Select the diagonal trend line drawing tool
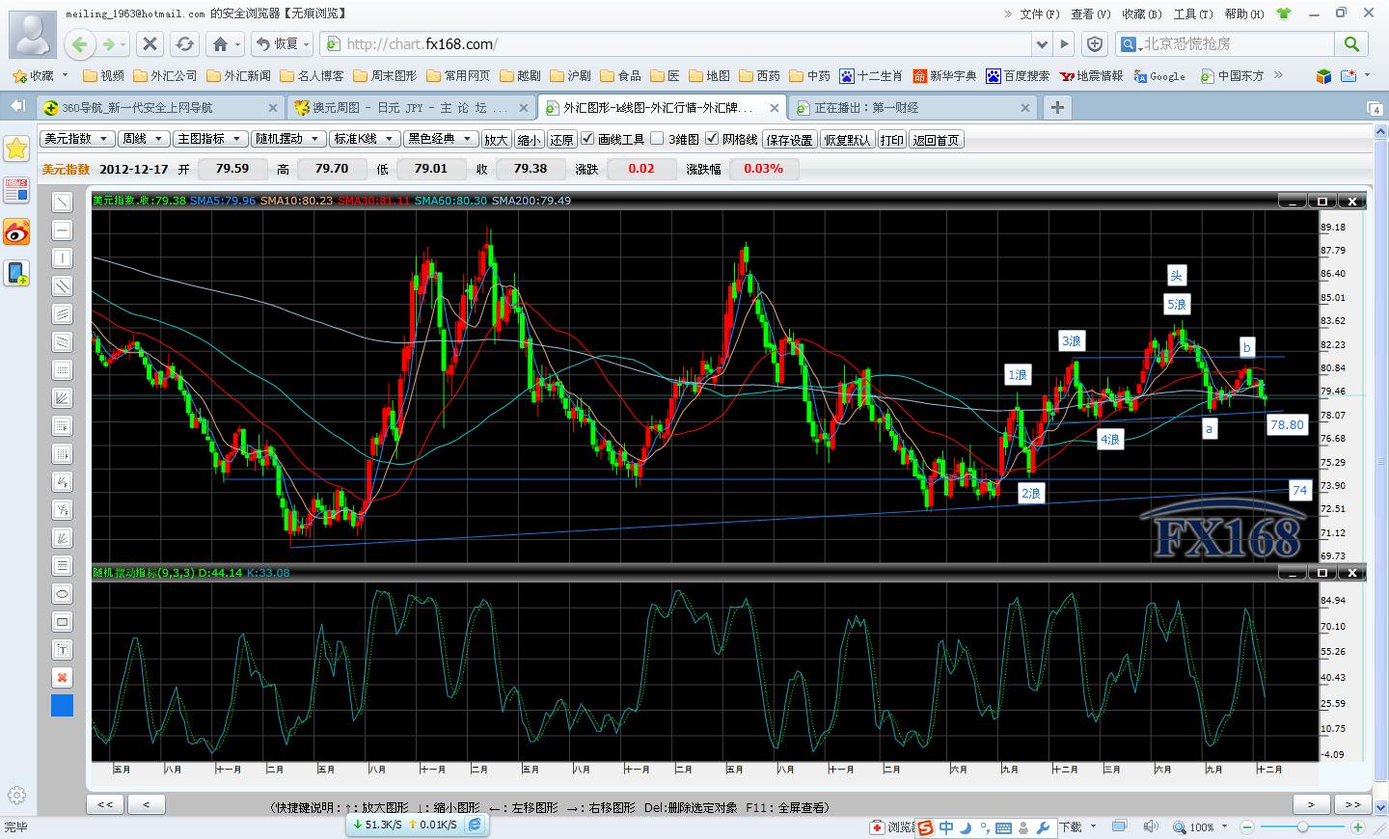Viewport: 1389px width, 839px height. point(62,202)
